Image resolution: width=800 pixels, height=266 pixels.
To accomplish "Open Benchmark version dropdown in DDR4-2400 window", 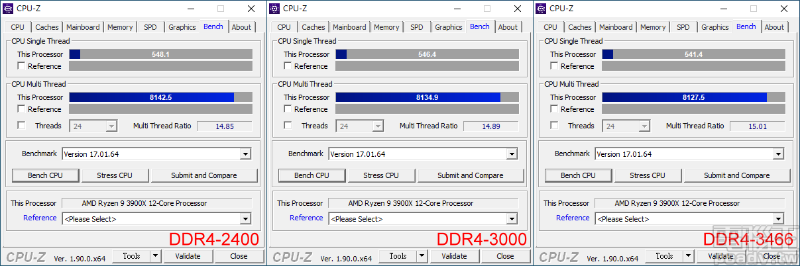I will [x=245, y=154].
